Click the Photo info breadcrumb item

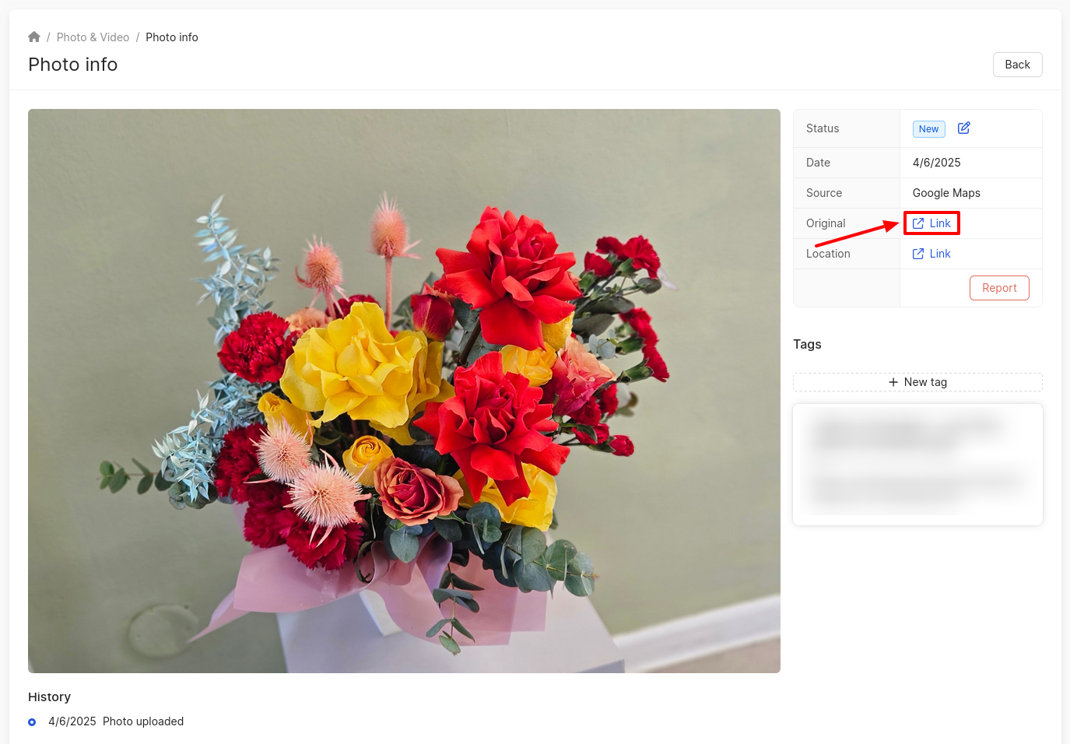[171, 37]
